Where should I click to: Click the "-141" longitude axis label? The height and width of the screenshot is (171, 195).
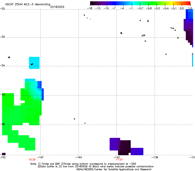pos(117,158)
